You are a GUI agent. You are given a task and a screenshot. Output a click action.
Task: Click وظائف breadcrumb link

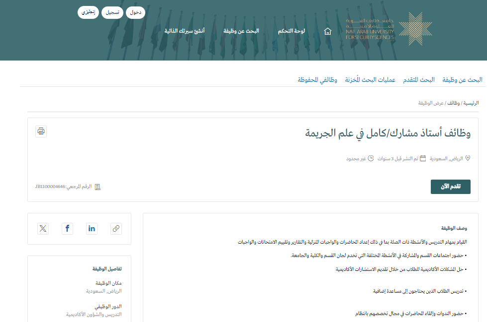click(453, 103)
